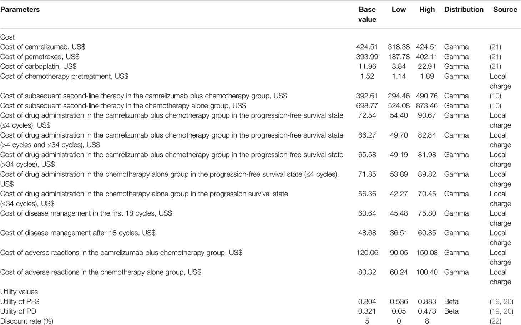Click the high value 89.82

[427, 174]
